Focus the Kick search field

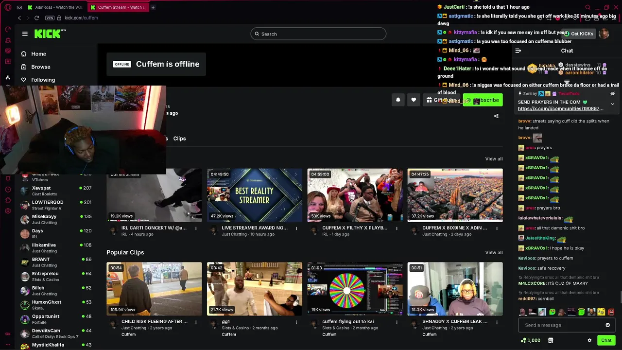point(318,34)
